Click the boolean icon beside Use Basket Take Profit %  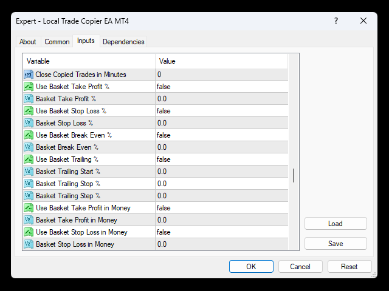[29, 87]
